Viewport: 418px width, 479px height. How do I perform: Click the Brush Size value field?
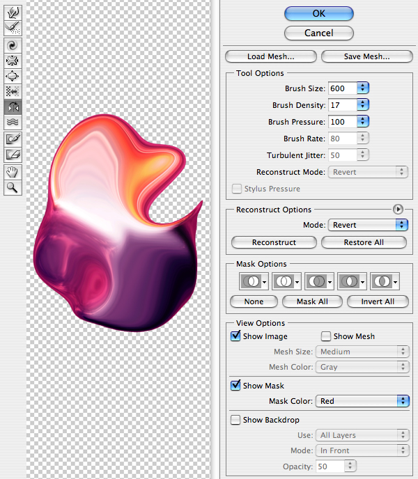343,88
